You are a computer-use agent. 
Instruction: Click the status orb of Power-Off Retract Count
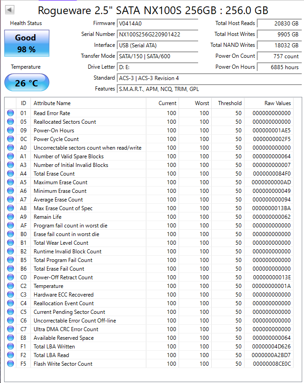10,277
